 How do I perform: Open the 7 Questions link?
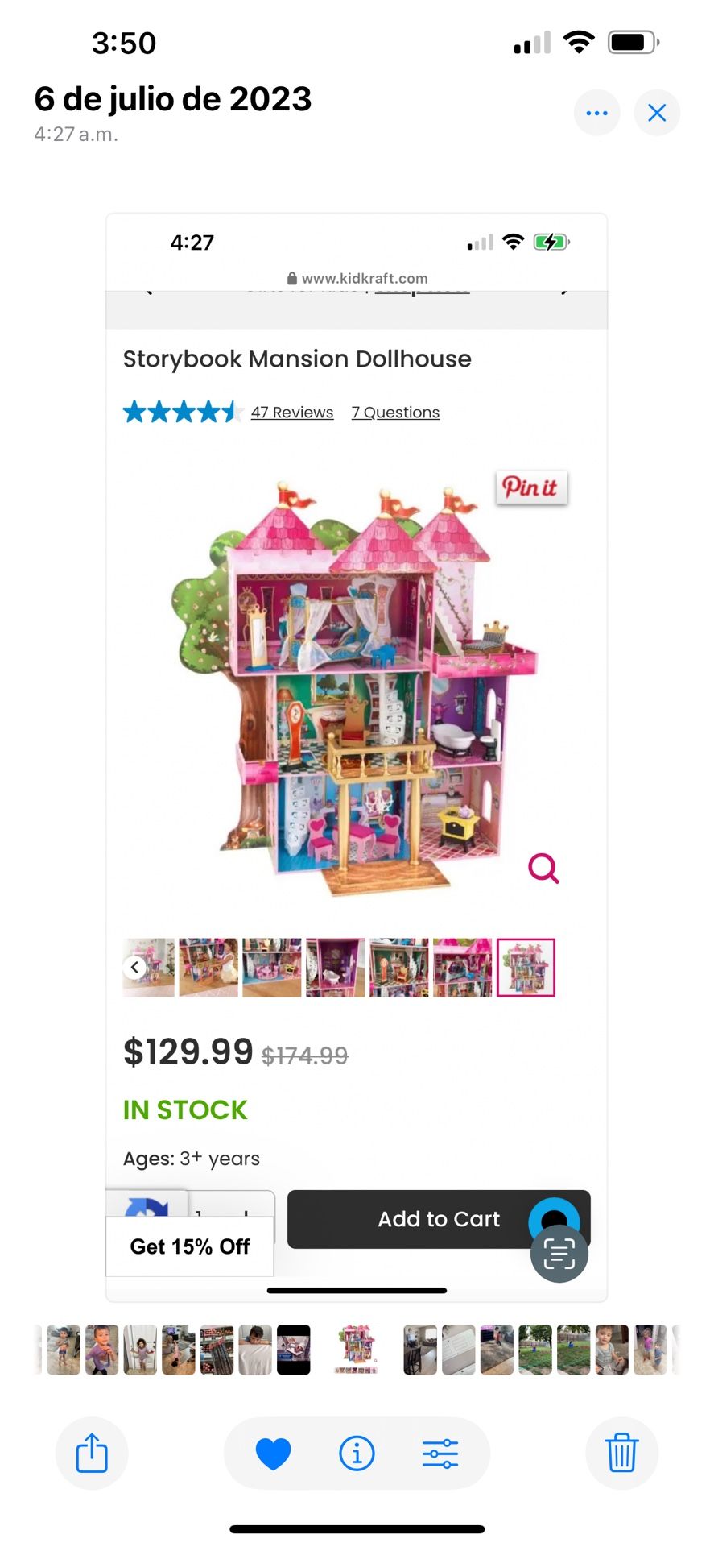(395, 413)
